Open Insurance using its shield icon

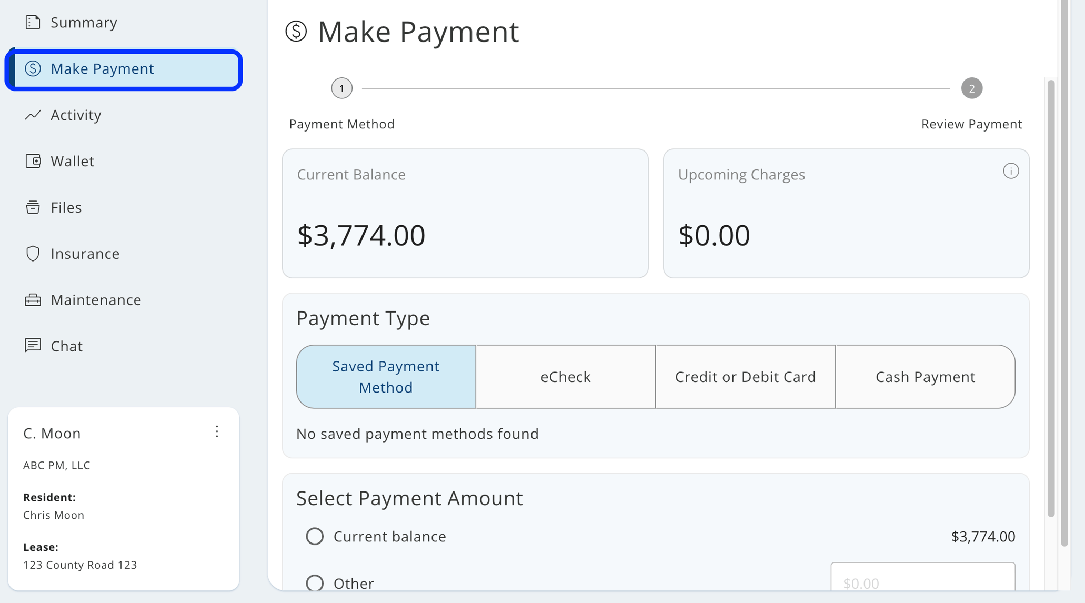33,253
